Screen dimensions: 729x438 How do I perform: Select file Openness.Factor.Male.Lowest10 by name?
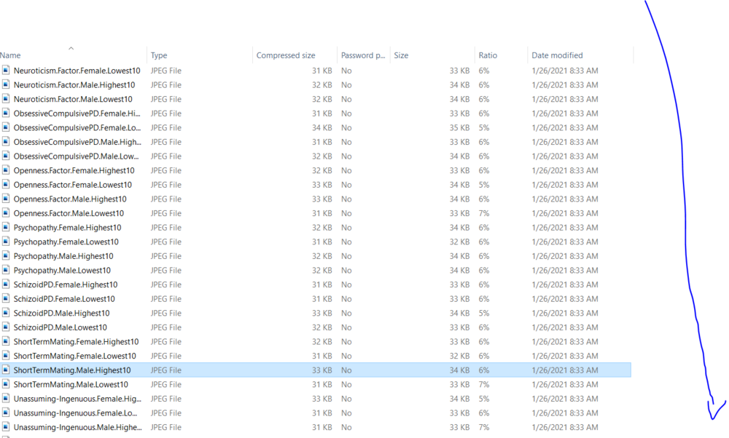tap(69, 213)
